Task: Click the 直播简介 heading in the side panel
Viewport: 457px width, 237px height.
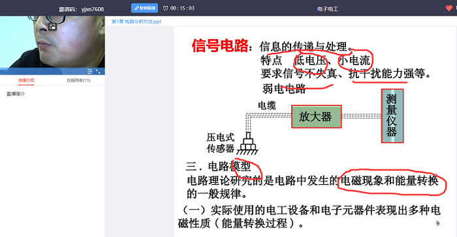Action: point(16,94)
